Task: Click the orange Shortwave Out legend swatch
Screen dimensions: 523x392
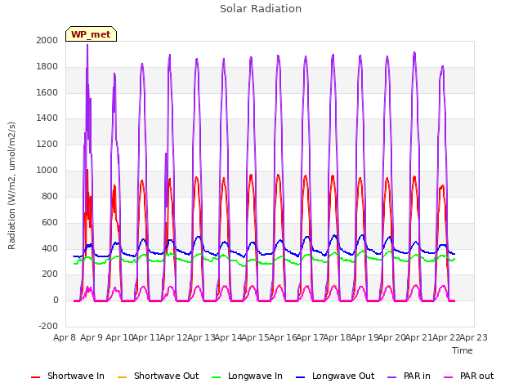Action: 122,377
